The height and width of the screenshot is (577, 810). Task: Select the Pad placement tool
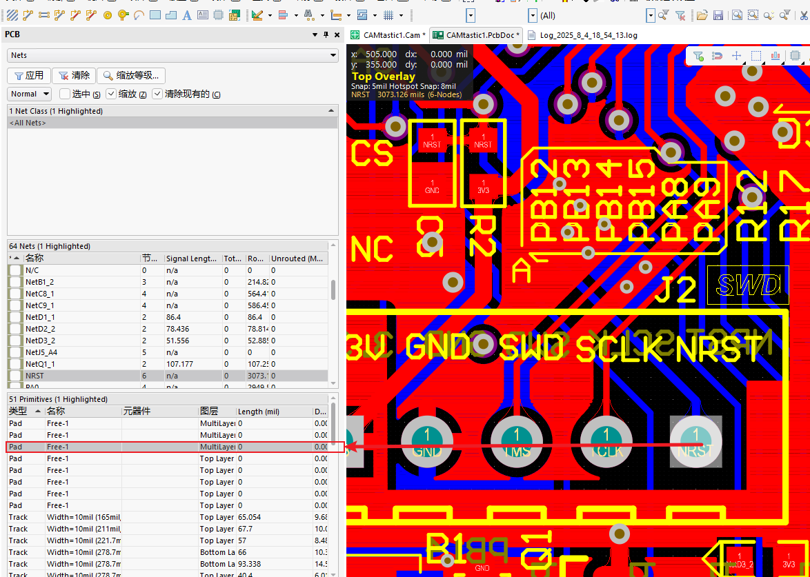click(x=121, y=14)
